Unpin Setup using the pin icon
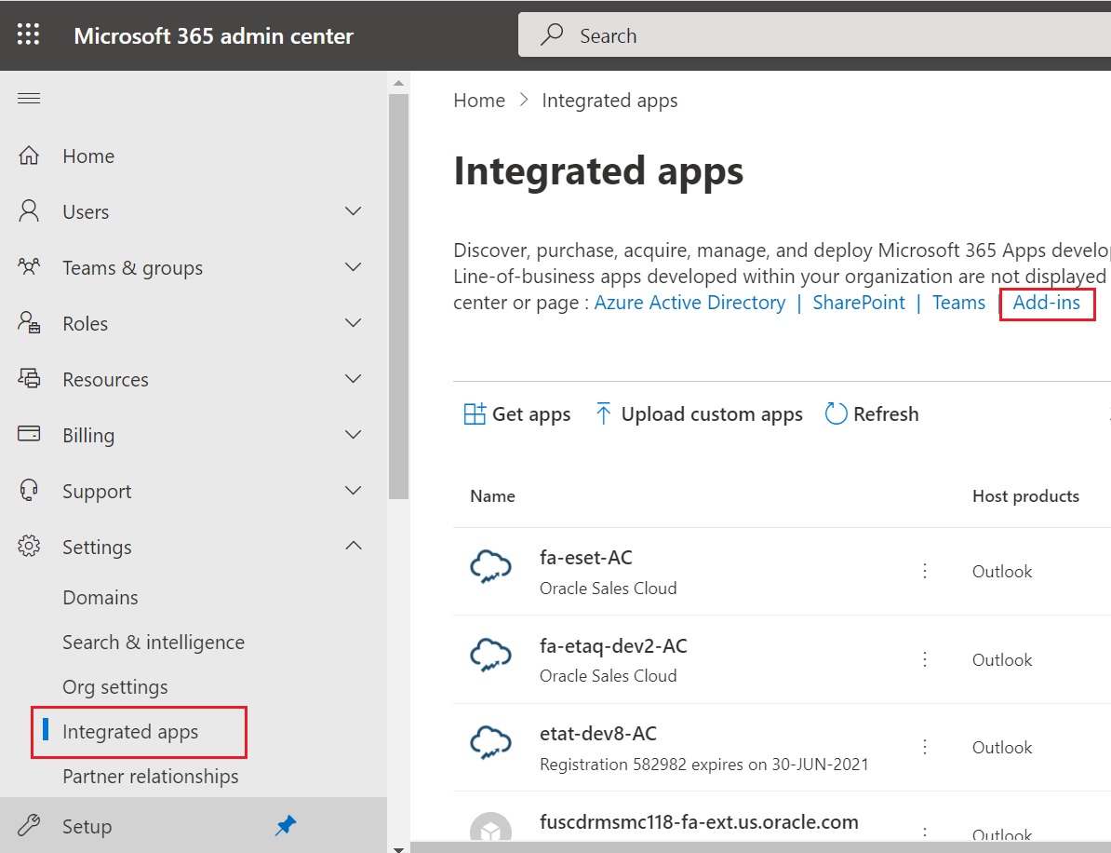Image resolution: width=1111 pixels, height=853 pixels. (x=285, y=825)
